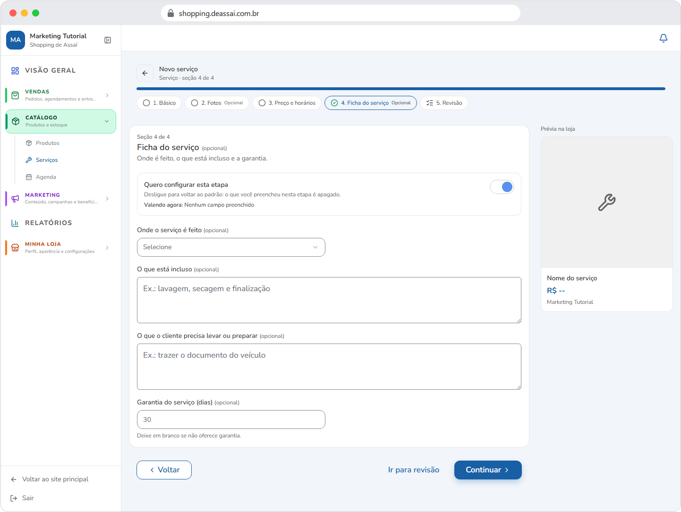Click the Catálogo box icon

coord(16,121)
